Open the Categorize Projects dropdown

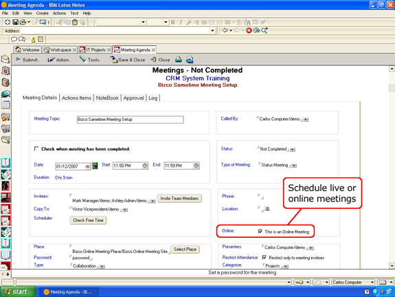[286, 267]
